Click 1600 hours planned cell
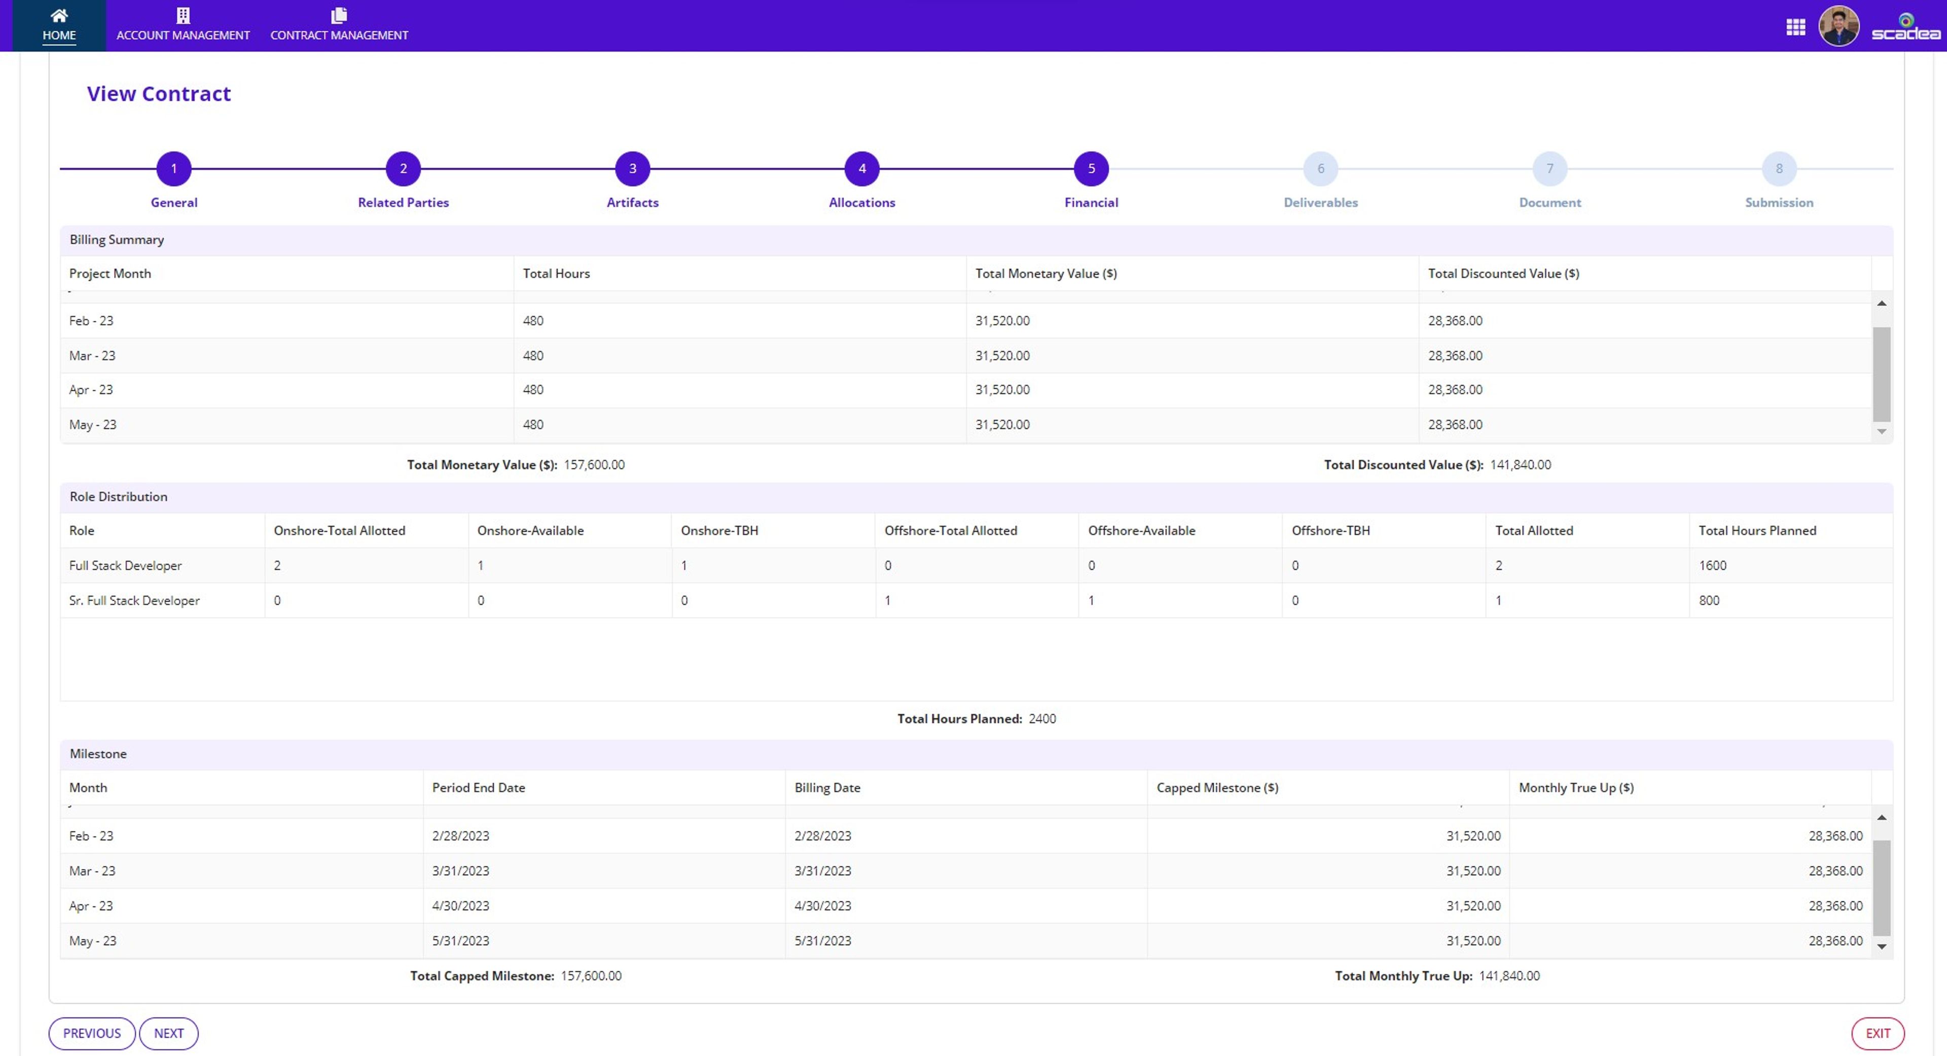Screen dimensions: 1947x1056 pos(1791,565)
